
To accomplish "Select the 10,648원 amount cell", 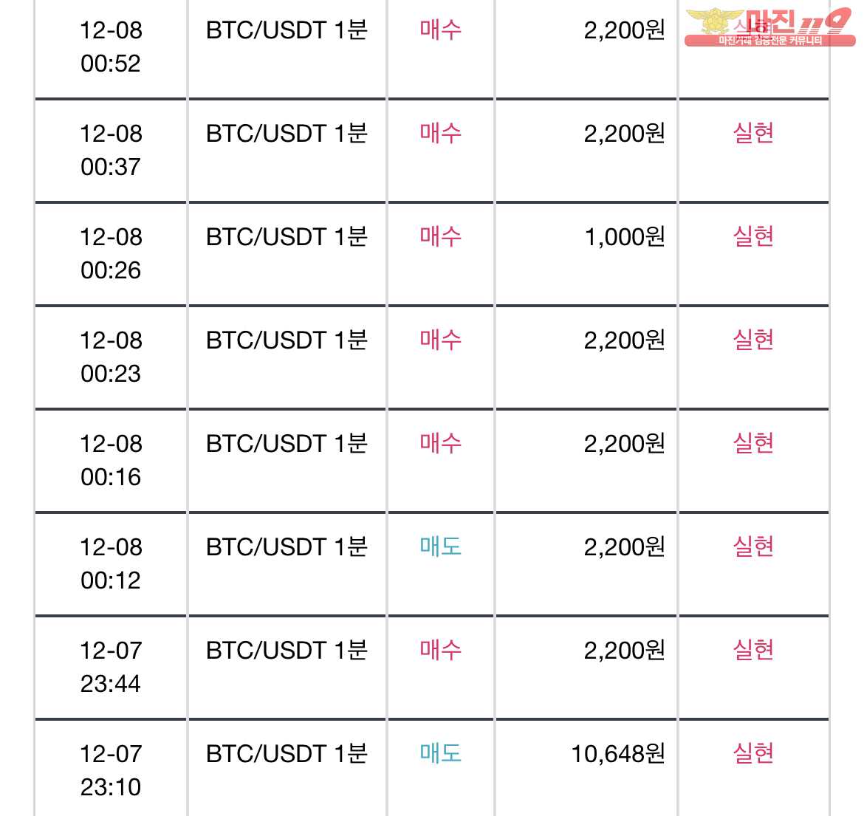I will tap(586, 768).
